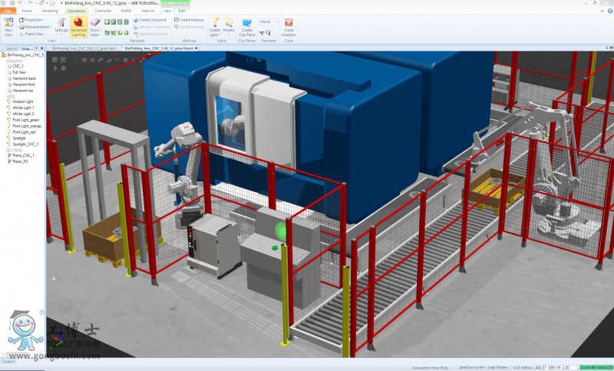This screenshot has height=371, width=614.
Task: Click the stop button in the viewport toolbar
Action: tap(63, 68)
